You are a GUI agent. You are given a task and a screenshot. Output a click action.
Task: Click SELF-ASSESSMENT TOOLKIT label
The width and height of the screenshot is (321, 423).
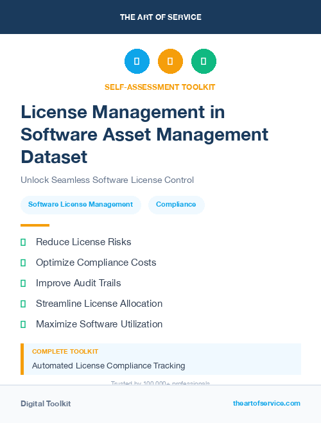tap(160, 87)
